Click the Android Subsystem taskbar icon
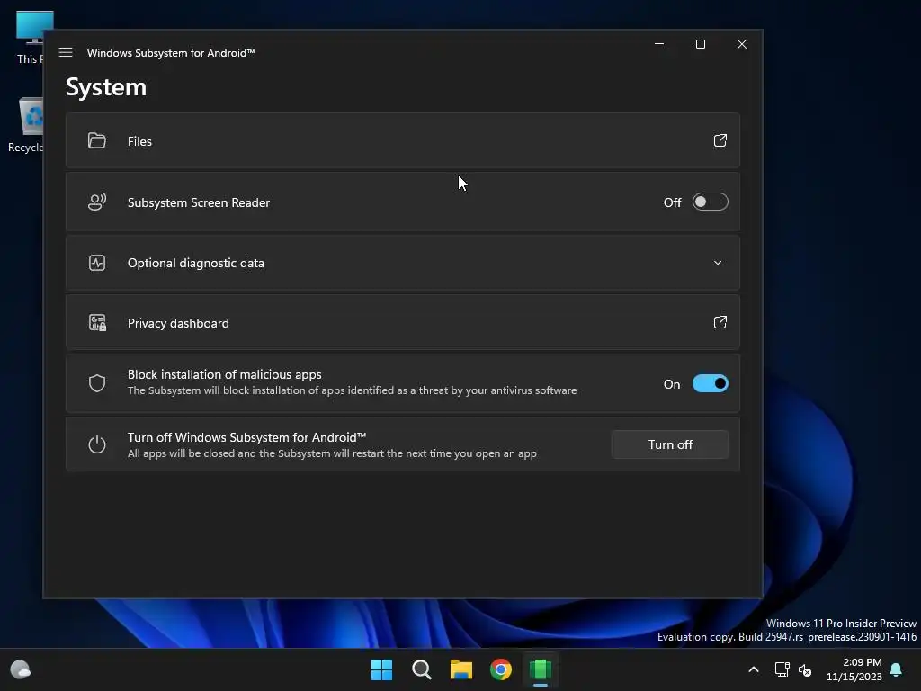 pos(541,669)
